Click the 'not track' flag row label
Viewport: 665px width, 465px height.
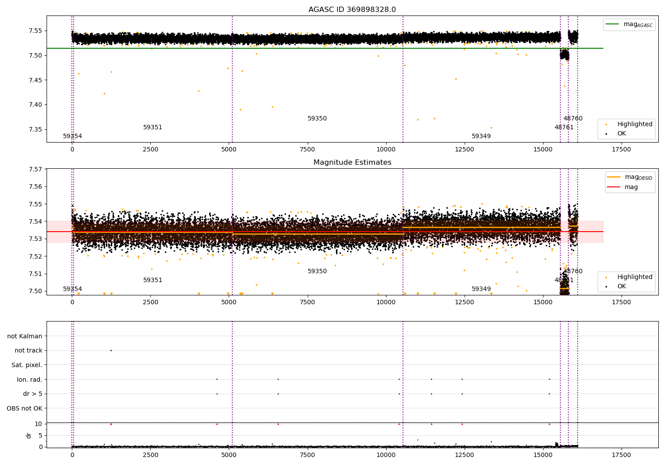[x=28, y=351]
